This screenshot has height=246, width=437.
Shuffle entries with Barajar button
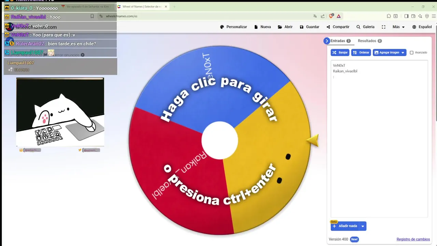point(340,53)
